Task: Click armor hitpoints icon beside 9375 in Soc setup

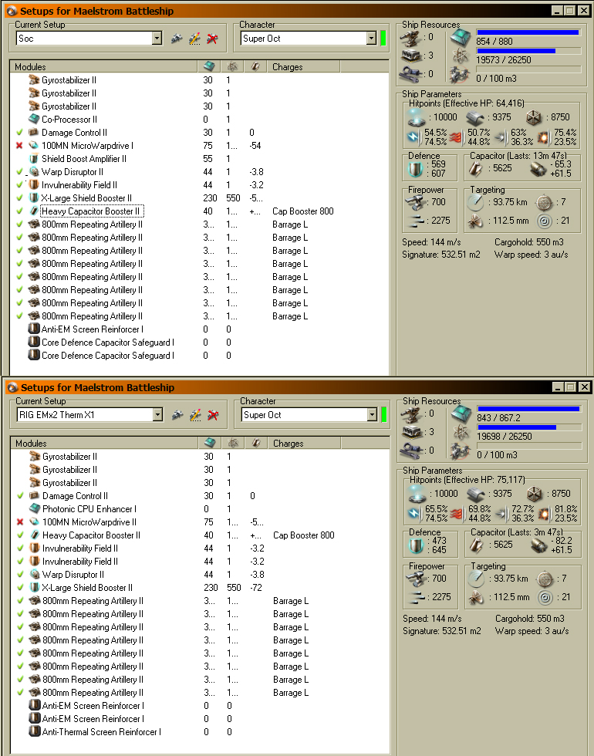Action: (475, 117)
